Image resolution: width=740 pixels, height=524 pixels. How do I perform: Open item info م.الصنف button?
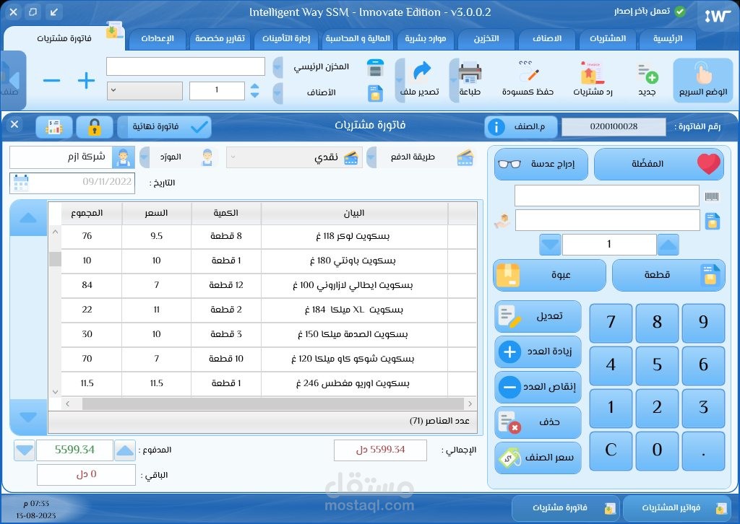(521, 127)
